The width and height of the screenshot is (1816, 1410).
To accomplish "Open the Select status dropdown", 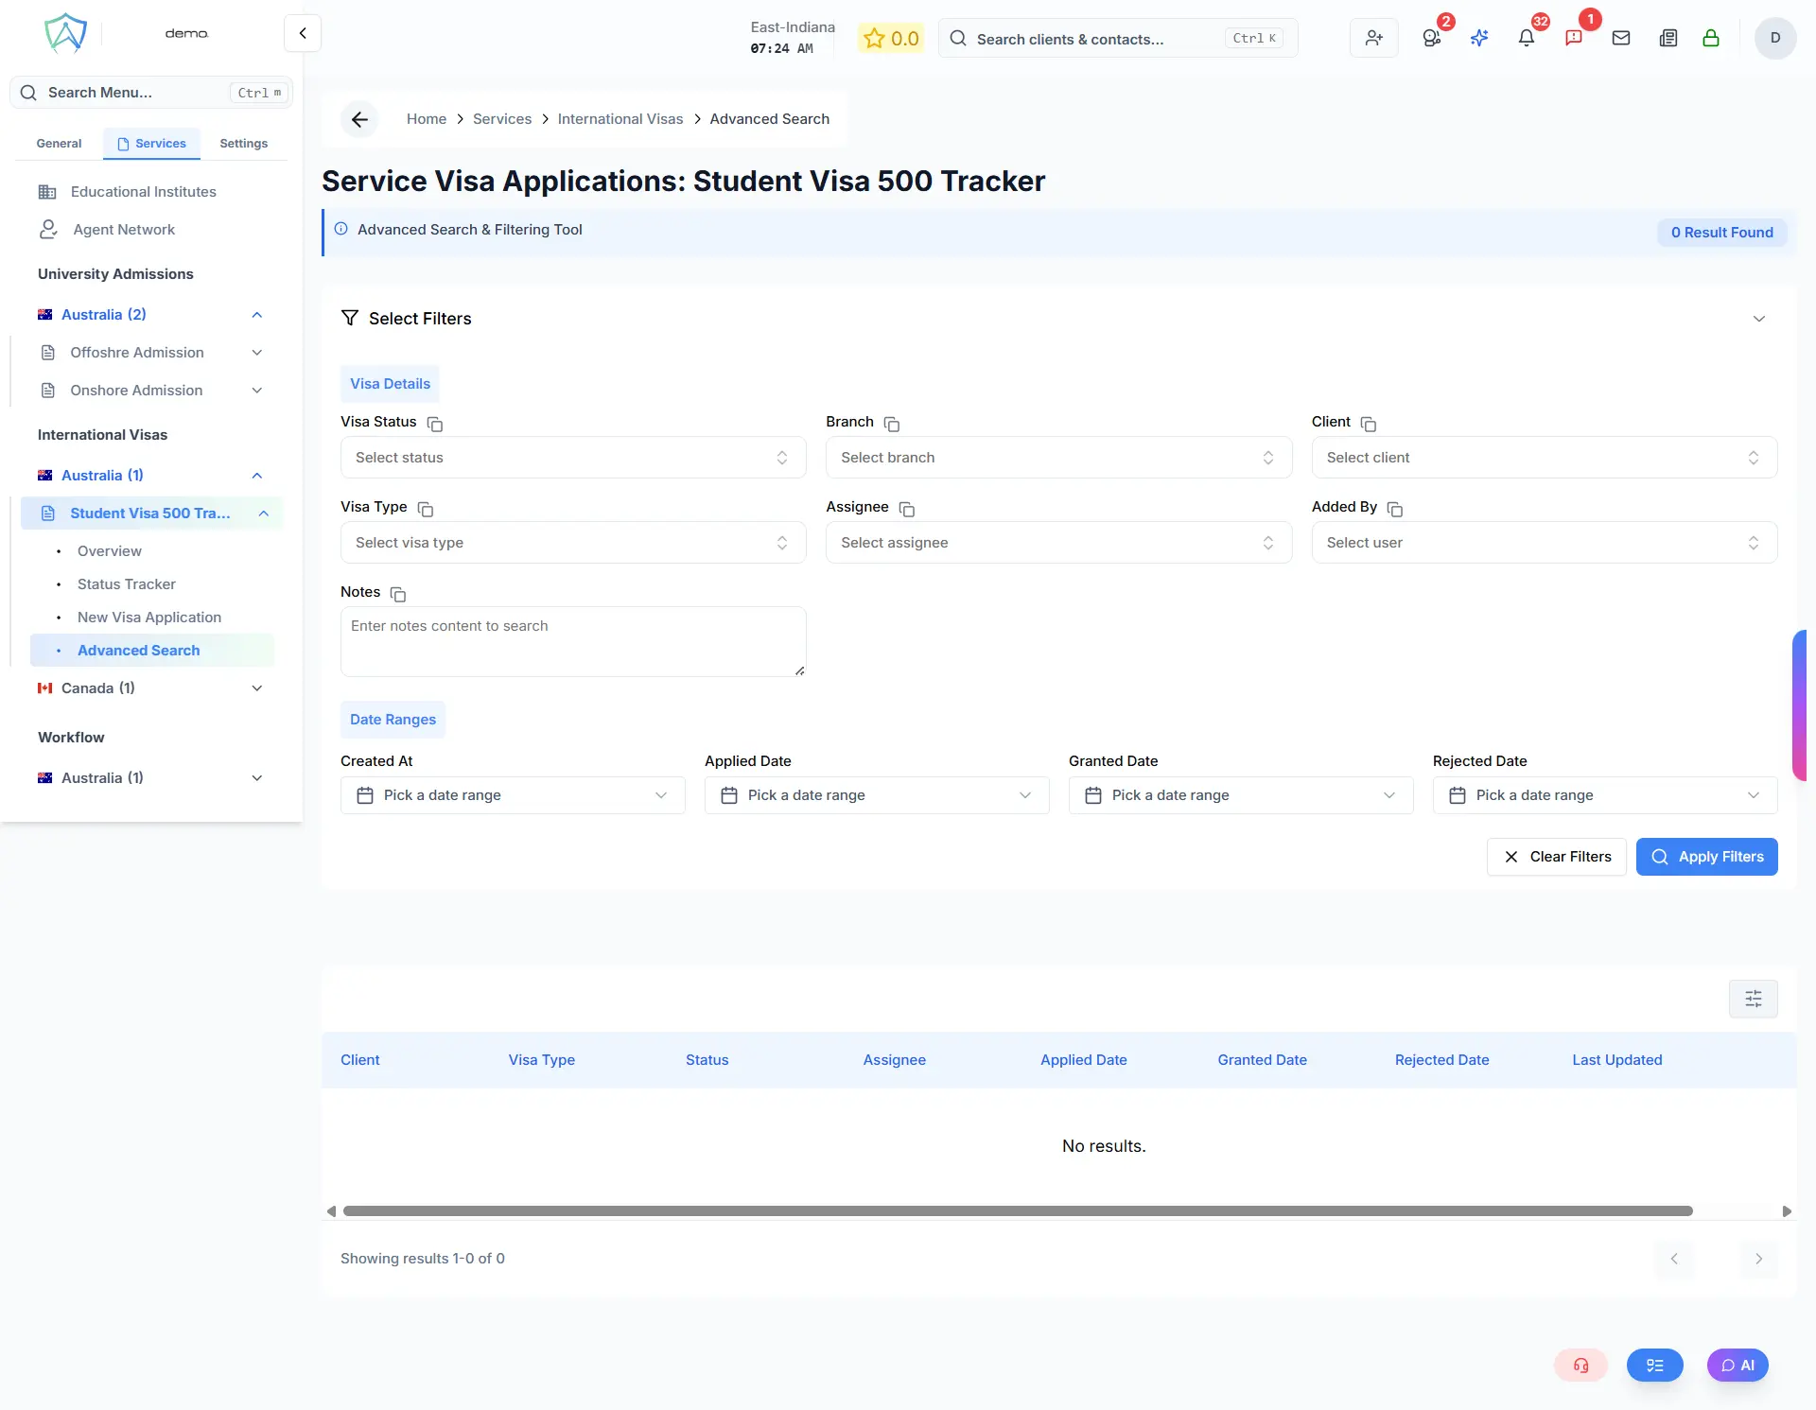I will coord(571,457).
